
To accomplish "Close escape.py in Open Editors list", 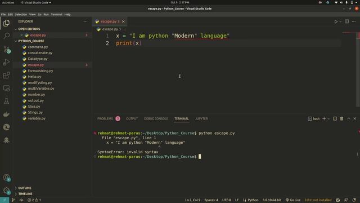I will pyautogui.click(x=21, y=35).
